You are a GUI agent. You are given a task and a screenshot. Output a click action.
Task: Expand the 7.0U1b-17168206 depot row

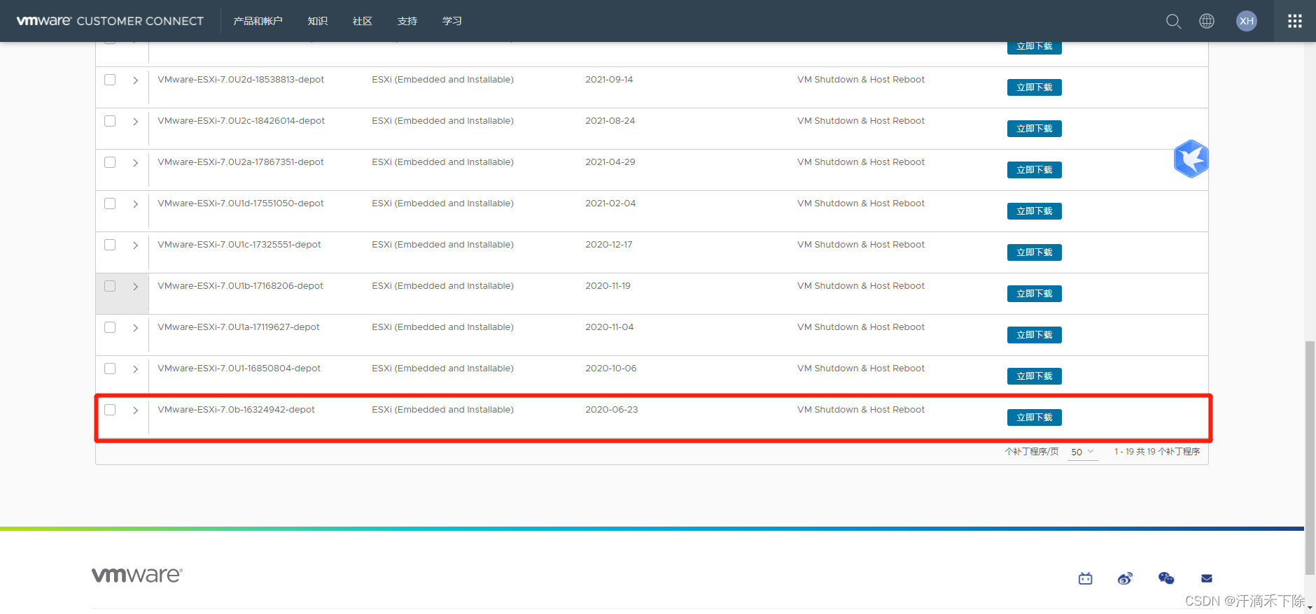pyautogui.click(x=135, y=287)
